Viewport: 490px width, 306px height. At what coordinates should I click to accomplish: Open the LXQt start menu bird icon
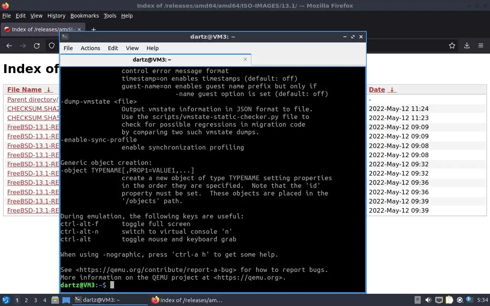coord(6,300)
